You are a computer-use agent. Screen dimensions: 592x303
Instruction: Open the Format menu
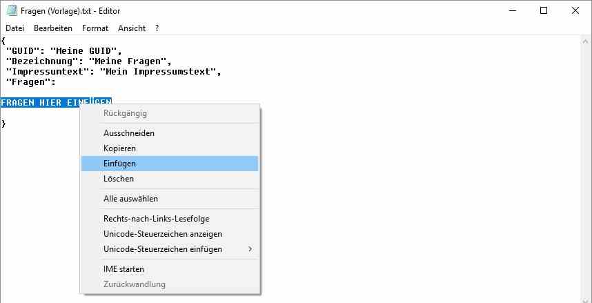click(95, 28)
